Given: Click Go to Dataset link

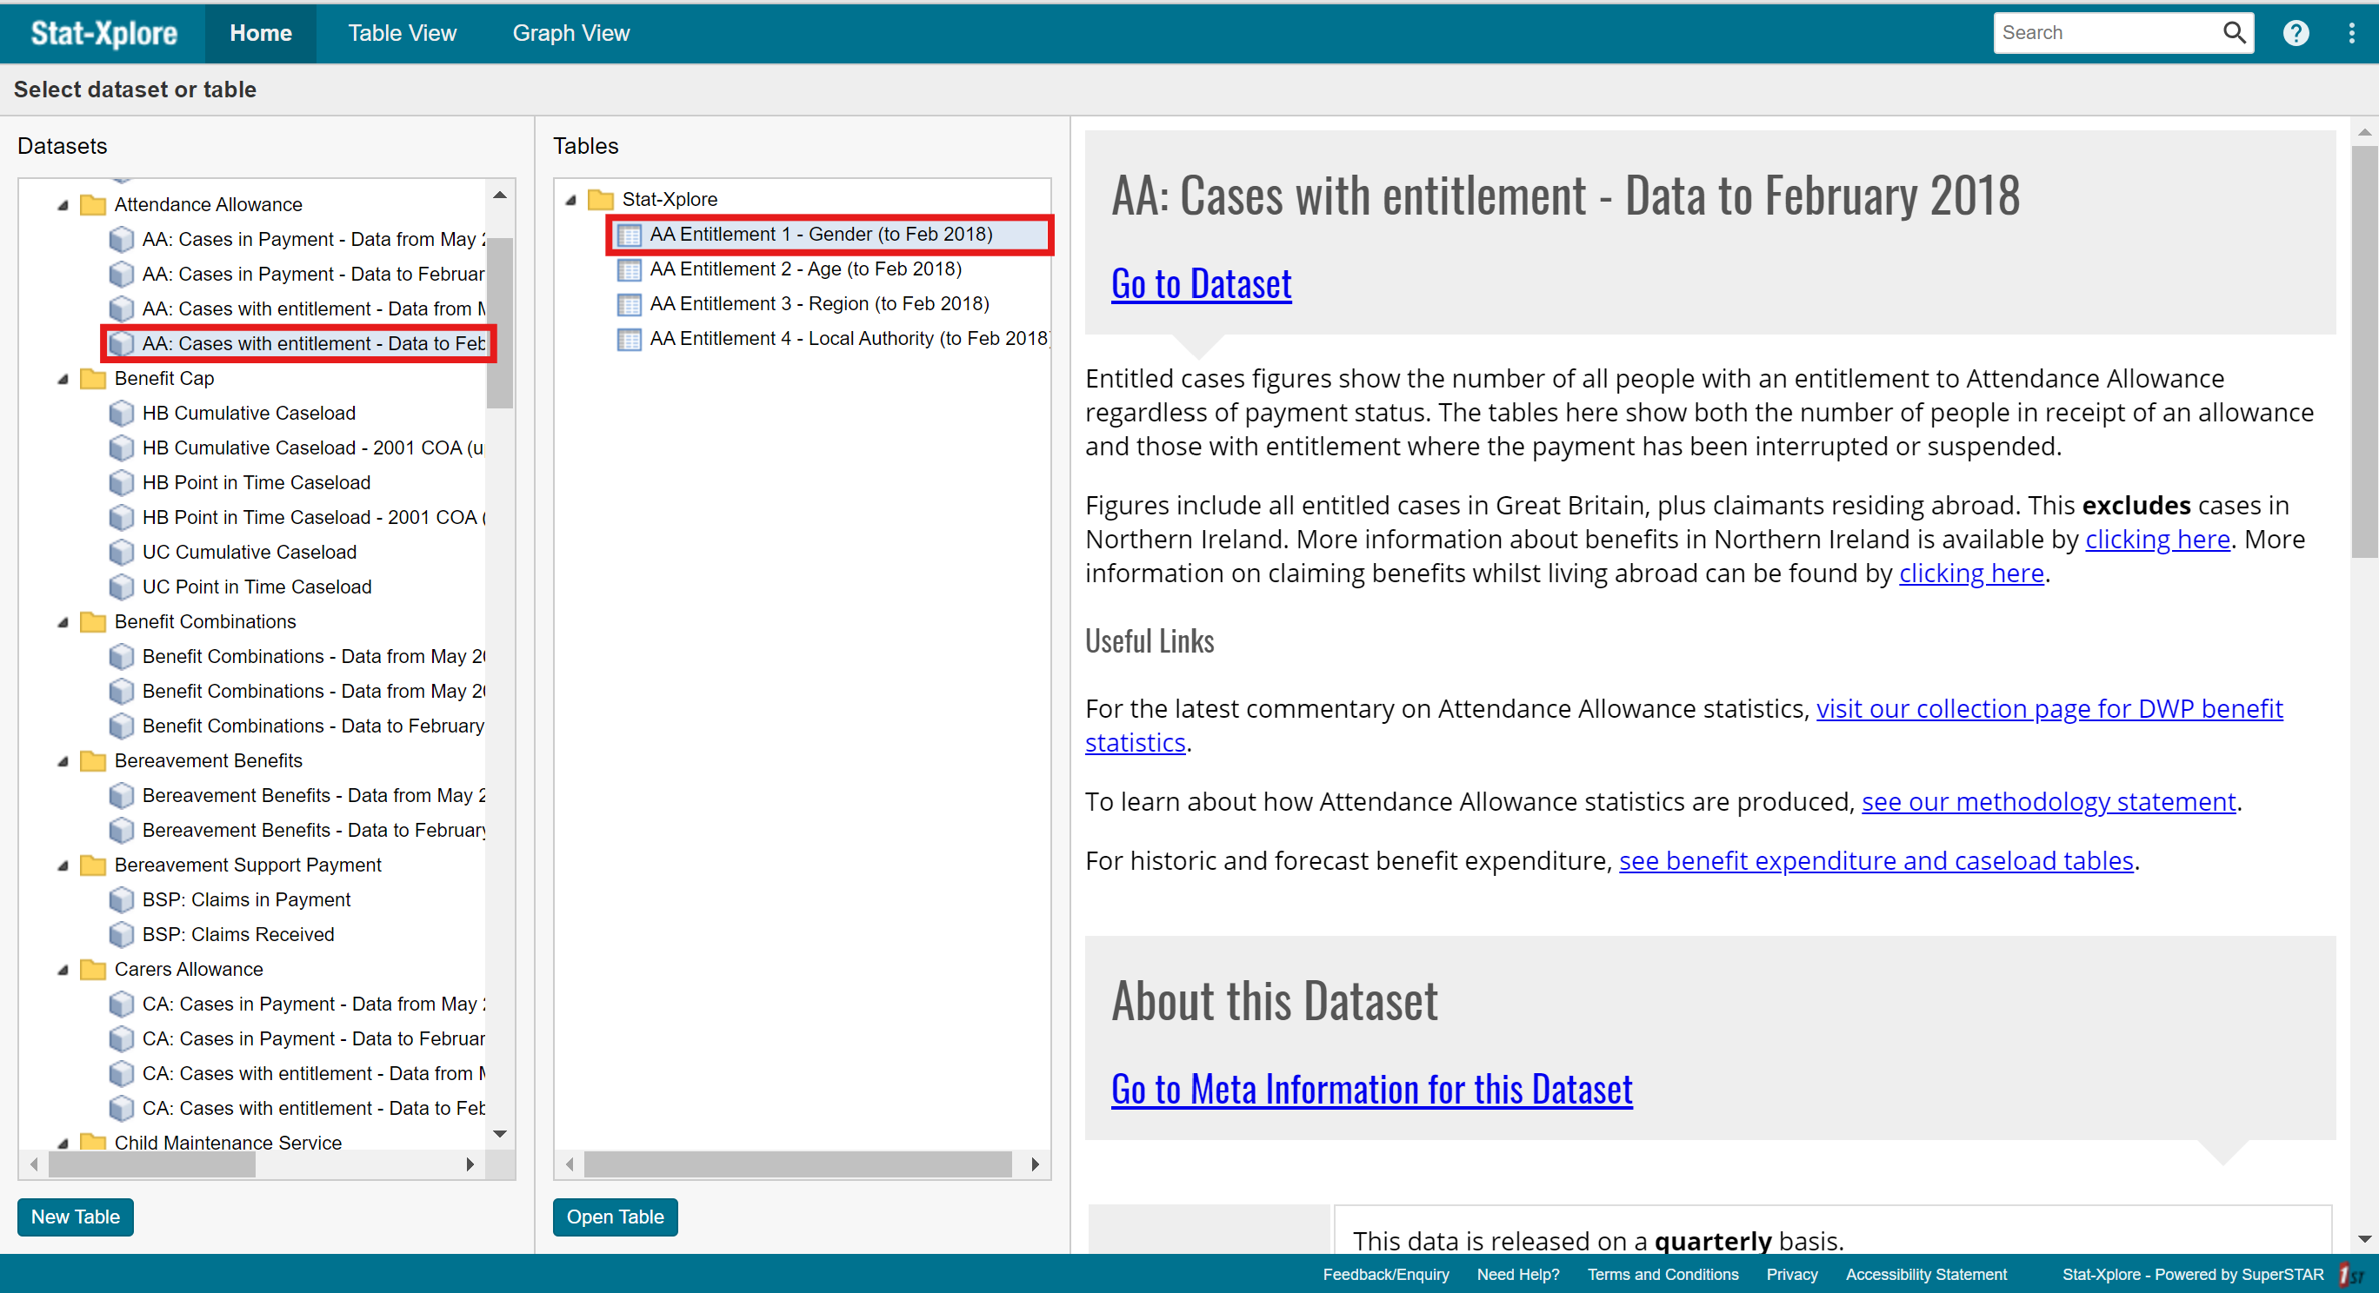Looking at the screenshot, I should (x=1198, y=283).
